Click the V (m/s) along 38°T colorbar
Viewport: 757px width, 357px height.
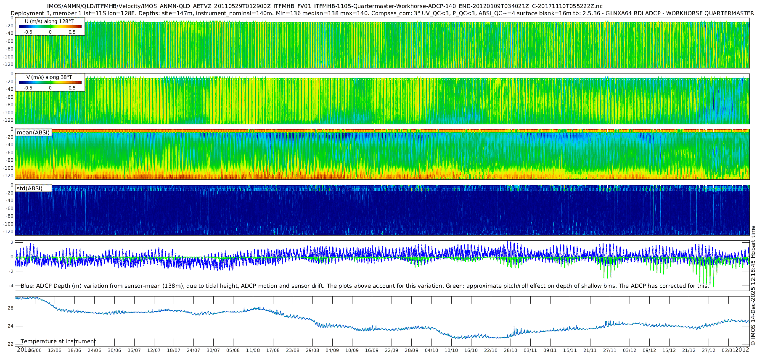point(50,83)
